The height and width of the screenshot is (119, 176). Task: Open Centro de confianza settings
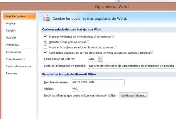18,66
